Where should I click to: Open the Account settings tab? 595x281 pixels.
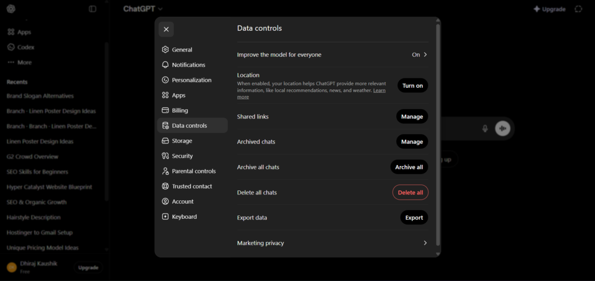click(x=192, y=201)
